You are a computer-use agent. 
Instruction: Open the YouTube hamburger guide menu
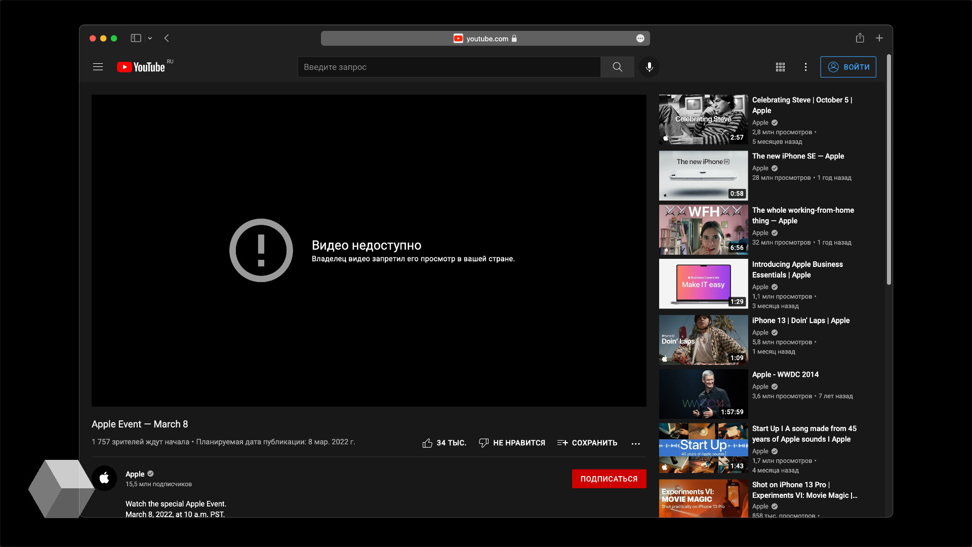[x=98, y=67]
